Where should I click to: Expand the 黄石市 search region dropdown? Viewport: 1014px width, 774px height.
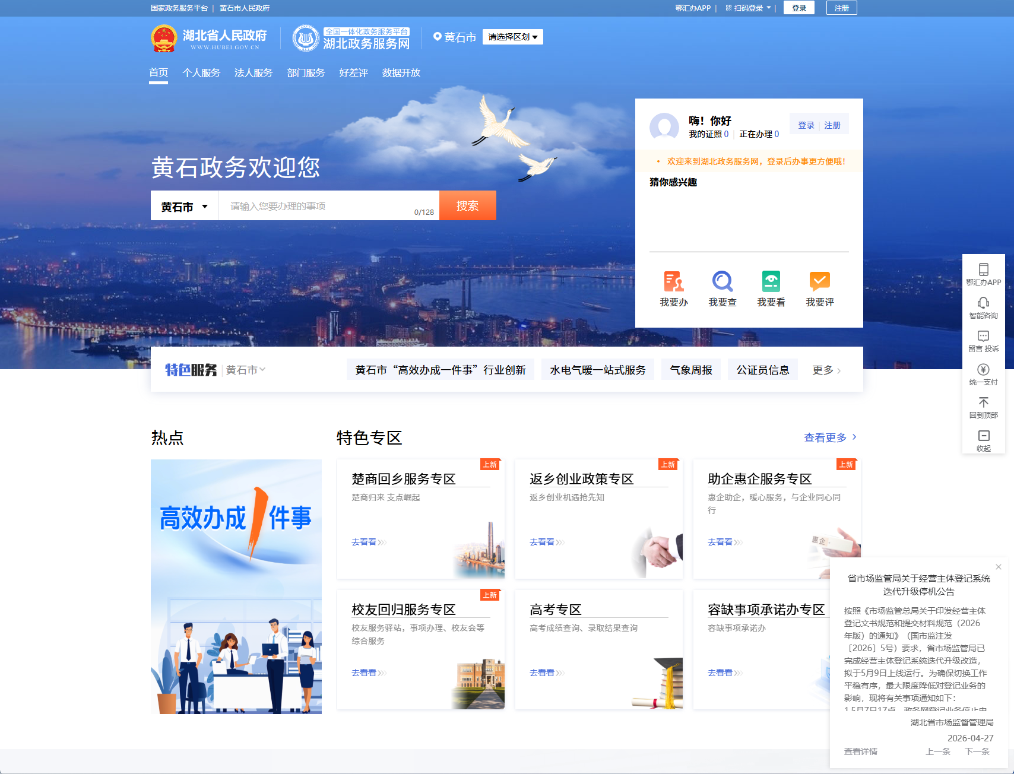click(x=185, y=206)
